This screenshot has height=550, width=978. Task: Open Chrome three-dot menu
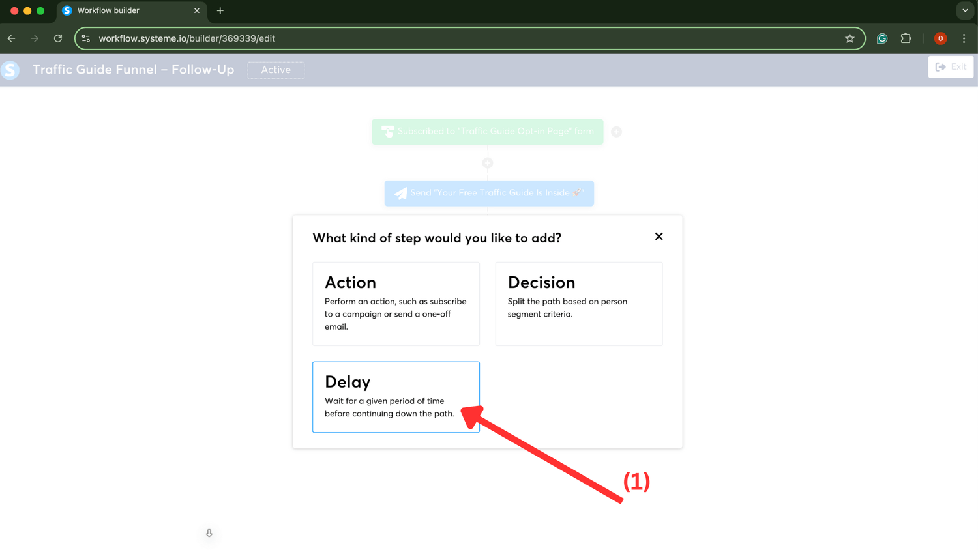pyautogui.click(x=964, y=38)
